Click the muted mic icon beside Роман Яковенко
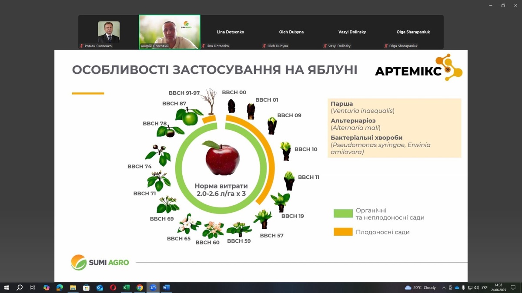 tap(82, 46)
